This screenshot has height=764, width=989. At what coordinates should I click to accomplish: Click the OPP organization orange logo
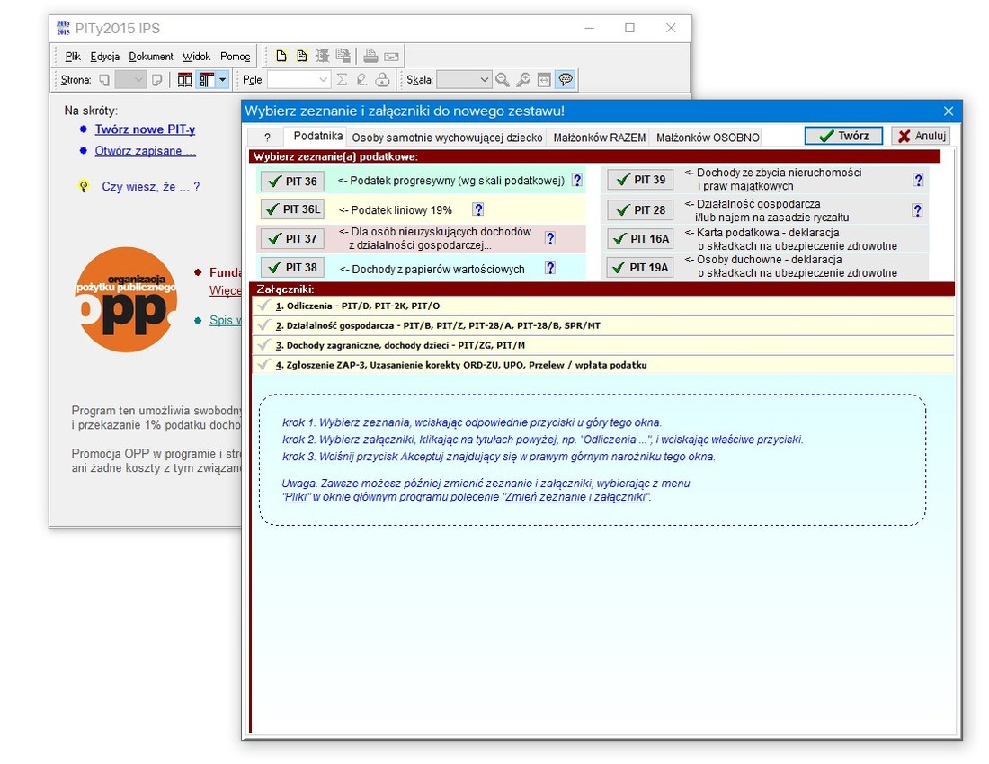click(126, 299)
